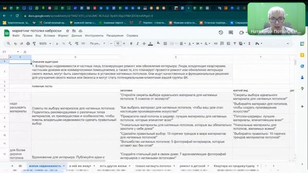The image size is (308, 173).
Task: Open the toolbar search magnifier
Action: tap(9, 44)
